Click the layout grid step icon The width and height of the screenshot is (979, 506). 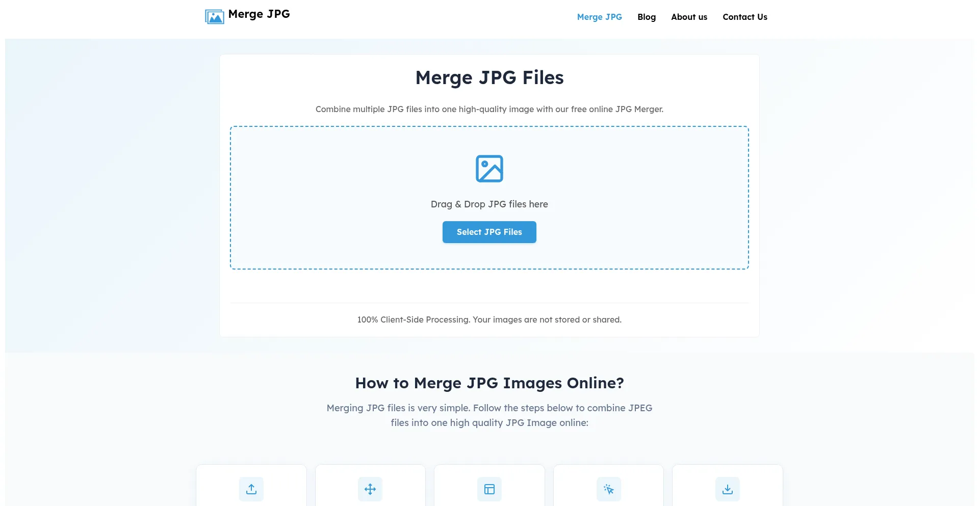pos(489,489)
